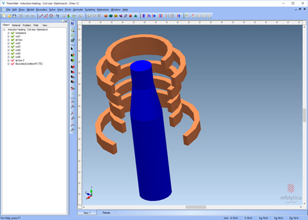Click the draw line tool icon
308x220 pixels.
click(x=41, y=16)
